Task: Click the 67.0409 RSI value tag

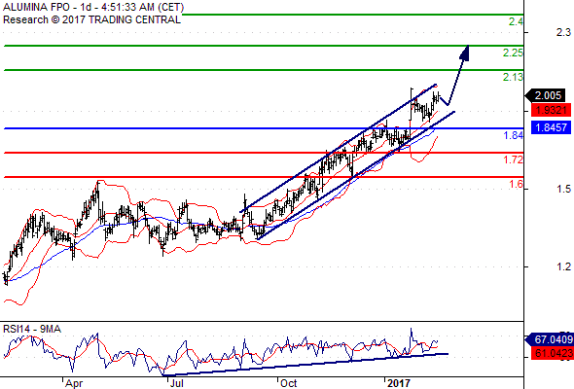Action: (551, 340)
